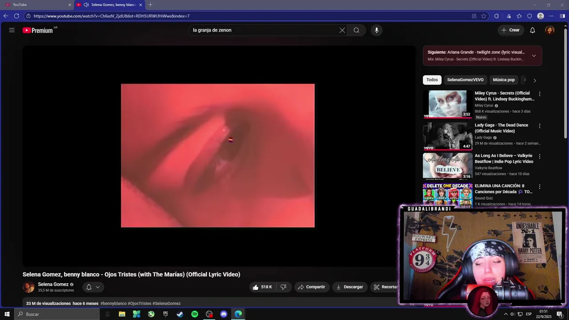Open the #SelenaGomez hashtag link
The height and width of the screenshot is (320, 569).
point(166,304)
